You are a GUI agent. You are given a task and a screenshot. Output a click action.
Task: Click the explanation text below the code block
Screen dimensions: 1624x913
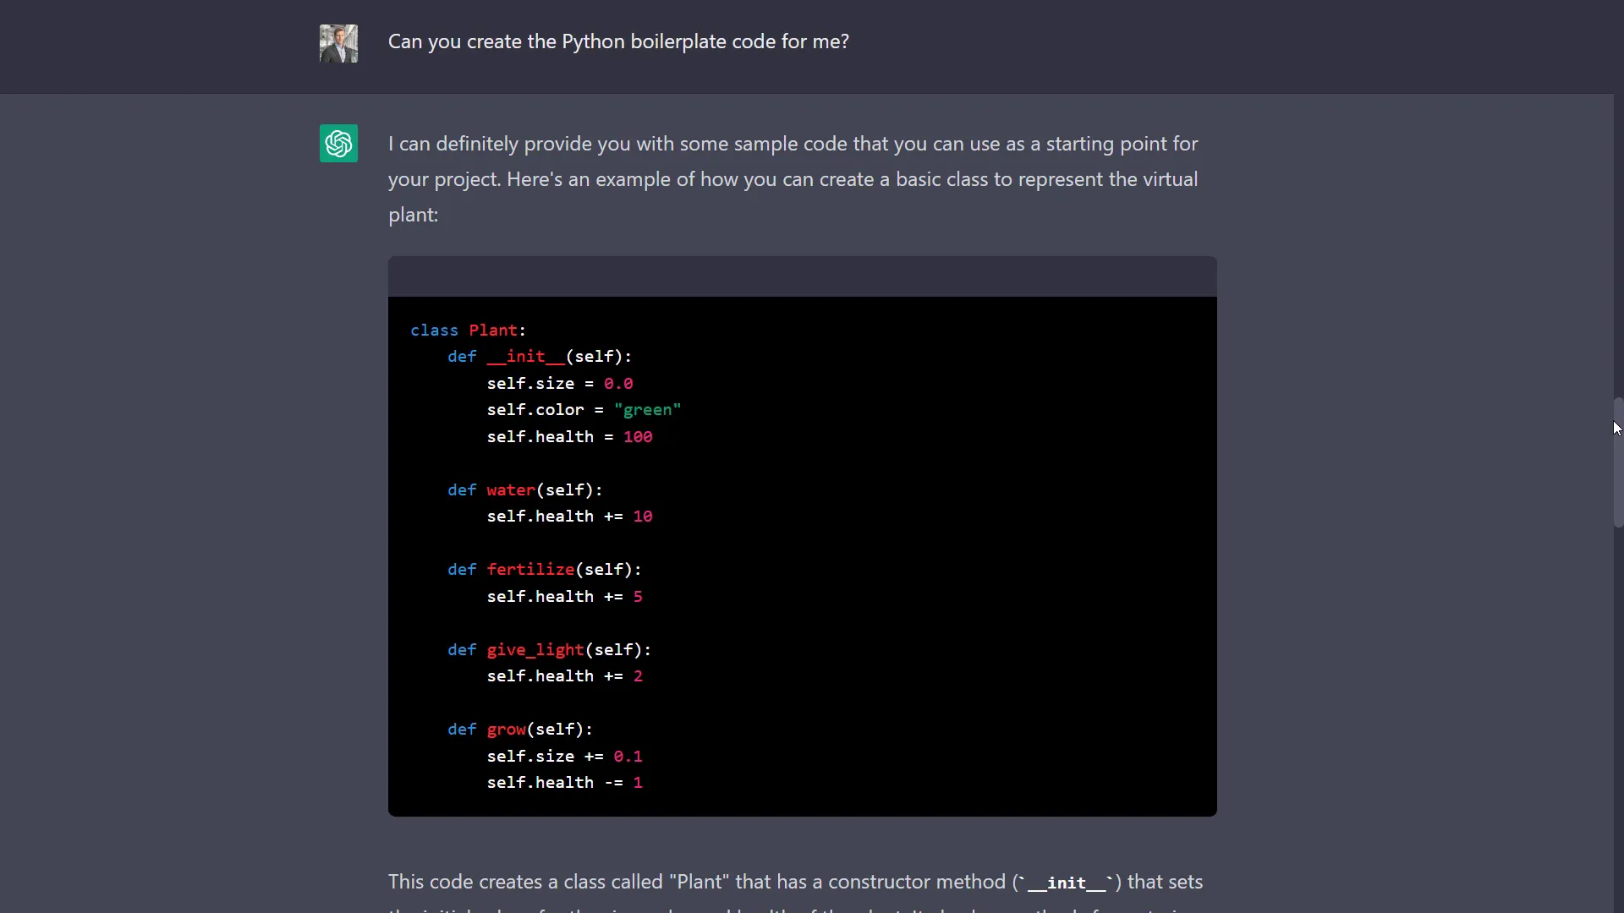coord(795,882)
